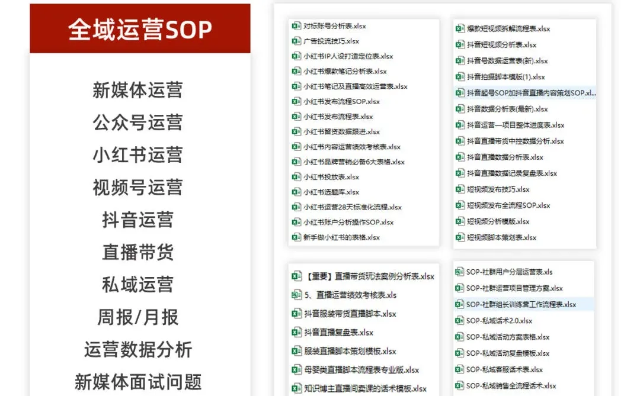This screenshot has height=396, width=640.
Task: Click the Excel icon beside 对标账号分析表.xlsx
Action: [x=296, y=26]
